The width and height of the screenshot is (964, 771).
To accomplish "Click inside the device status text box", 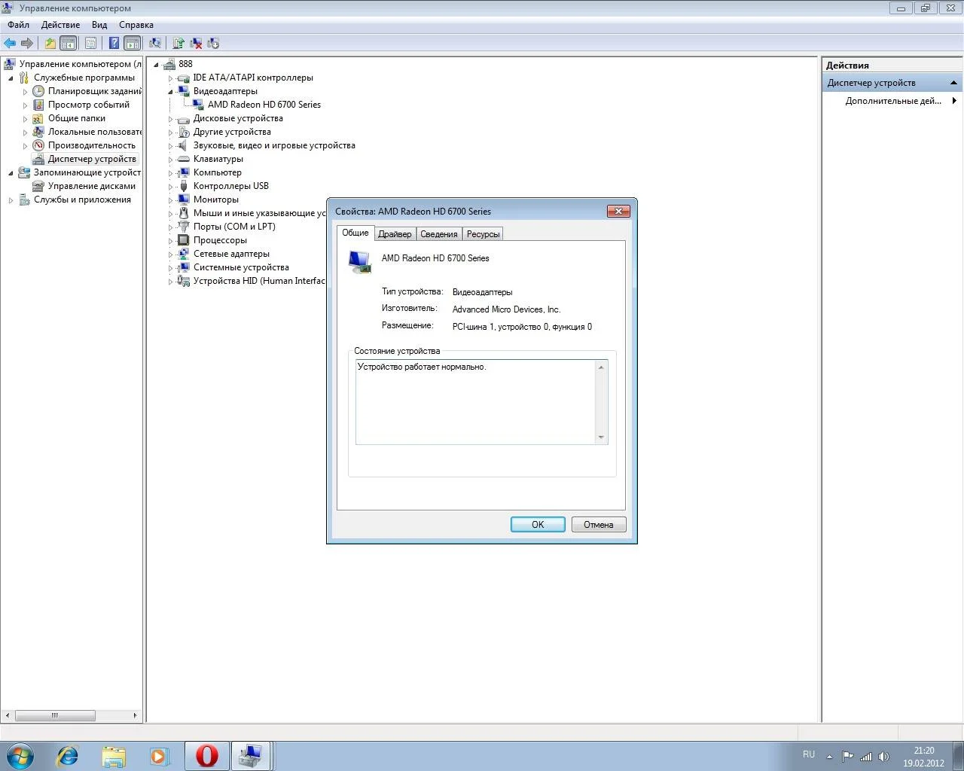I will [x=475, y=402].
